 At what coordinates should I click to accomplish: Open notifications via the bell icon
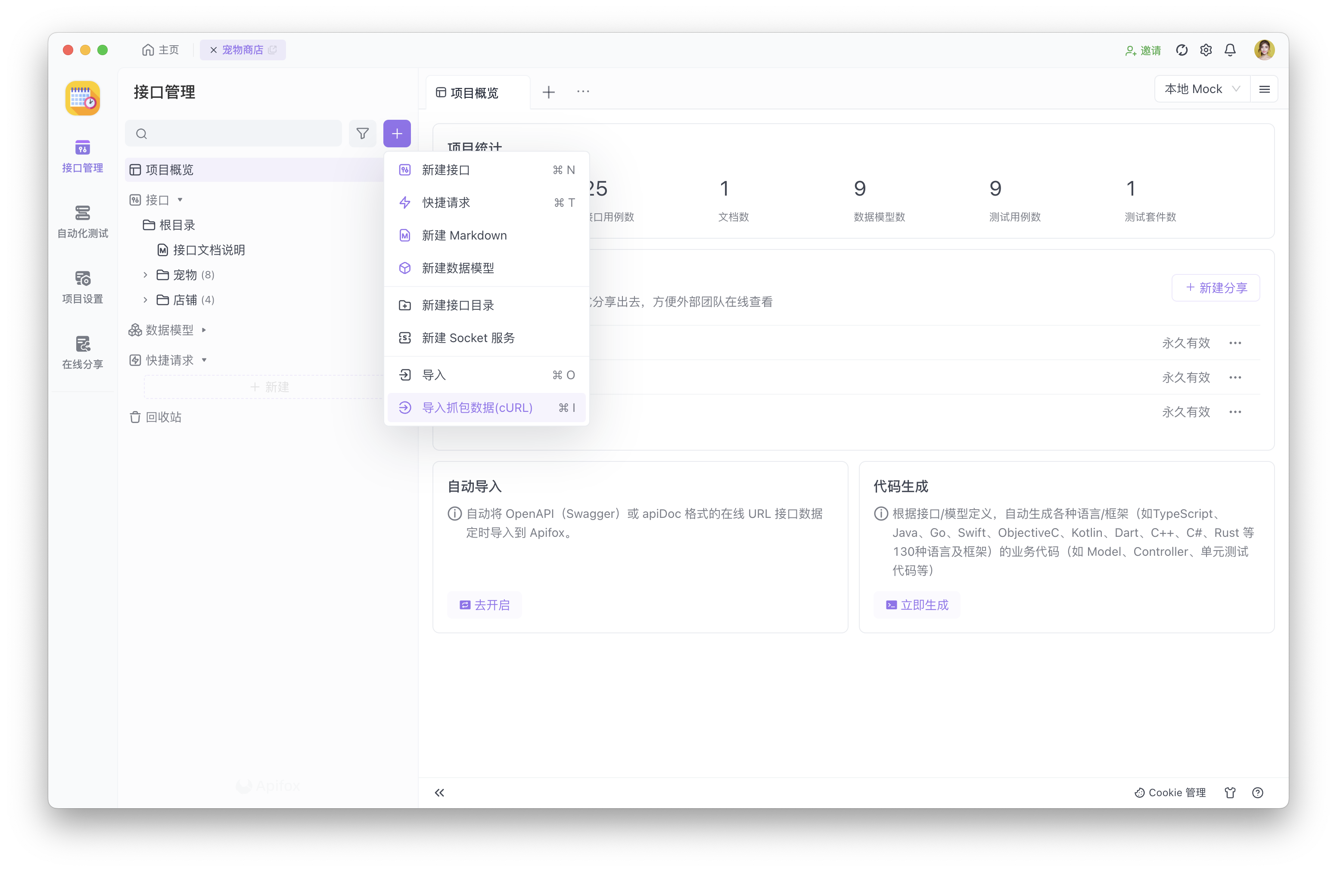[1230, 50]
